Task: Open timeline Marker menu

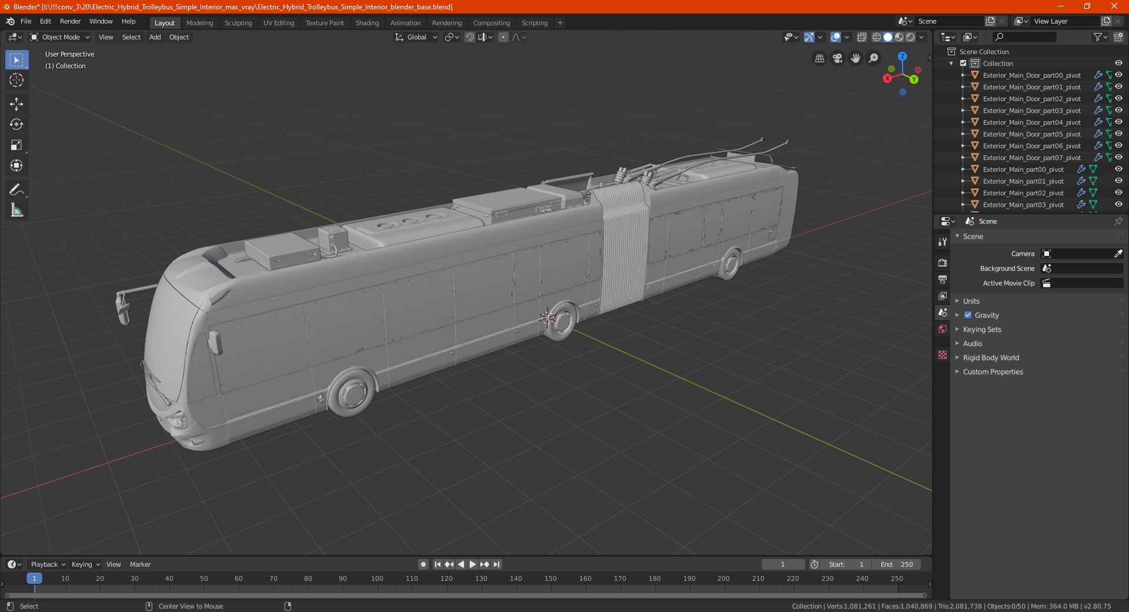Action: [140, 564]
